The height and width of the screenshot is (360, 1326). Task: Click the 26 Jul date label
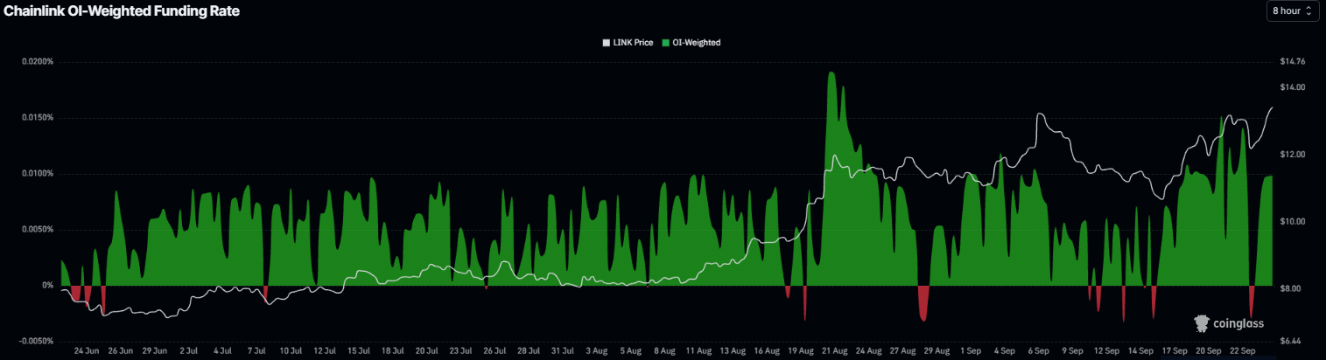tap(495, 350)
